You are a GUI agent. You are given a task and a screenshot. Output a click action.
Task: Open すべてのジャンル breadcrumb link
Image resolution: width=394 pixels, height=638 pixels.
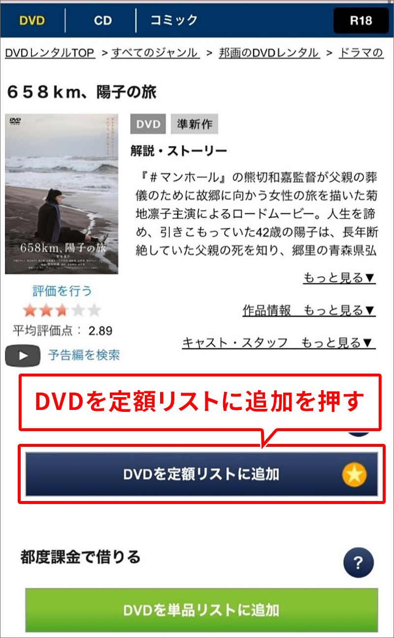[x=155, y=53]
